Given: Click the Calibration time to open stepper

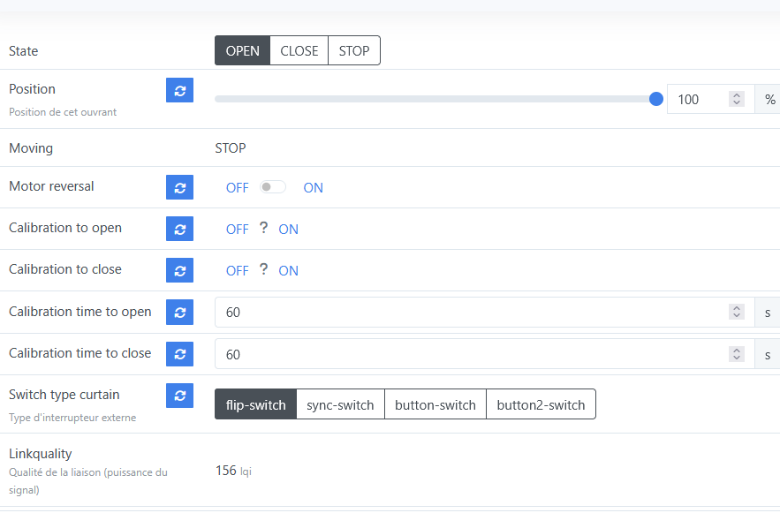Looking at the screenshot, I should [736, 312].
